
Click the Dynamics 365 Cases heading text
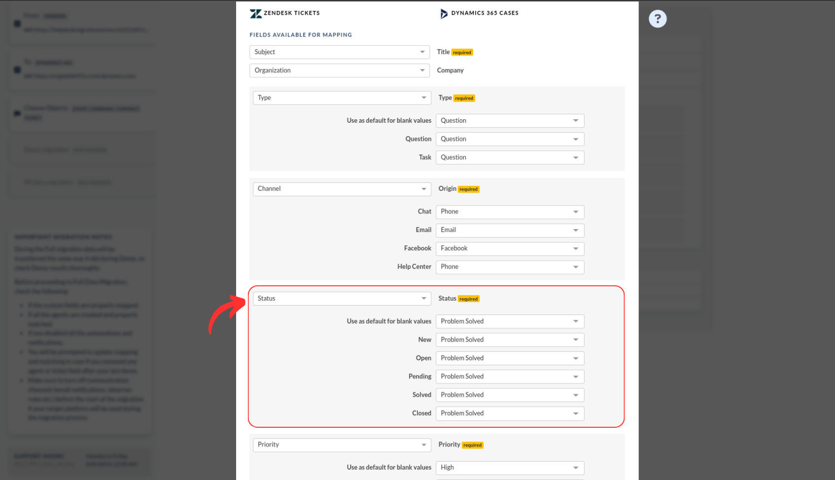click(x=485, y=13)
